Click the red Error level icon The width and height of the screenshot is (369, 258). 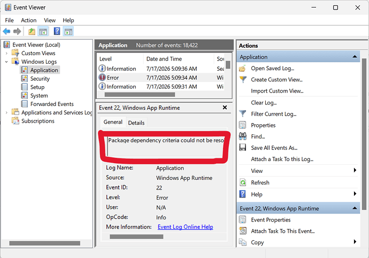pos(102,77)
